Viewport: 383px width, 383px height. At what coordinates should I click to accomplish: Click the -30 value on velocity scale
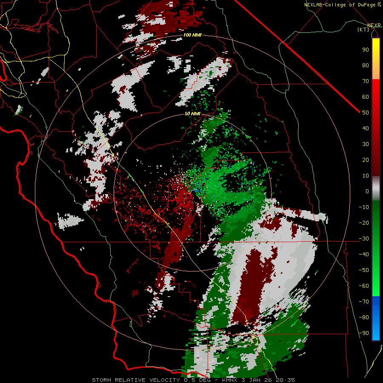click(364, 239)
